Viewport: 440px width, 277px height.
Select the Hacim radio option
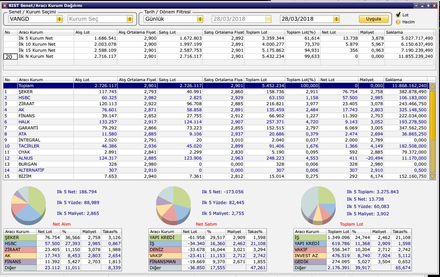tap(398, 22)
